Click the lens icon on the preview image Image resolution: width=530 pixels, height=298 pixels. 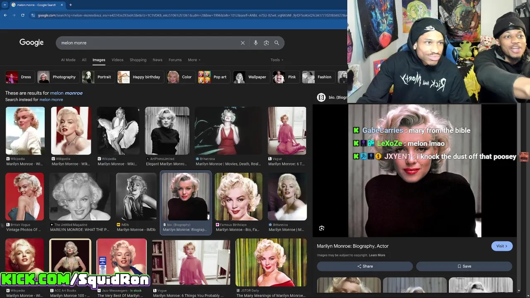tap(322, 228)
